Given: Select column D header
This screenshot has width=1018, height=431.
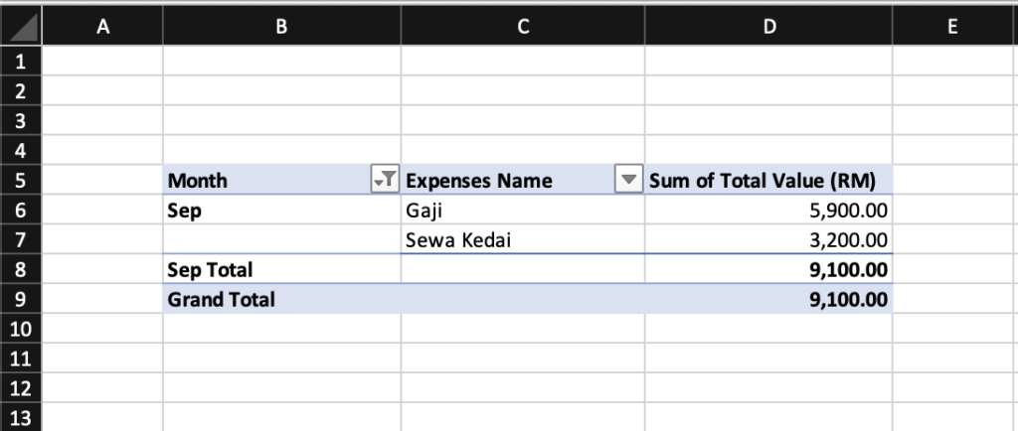Looking at the screenshot, I should pos(768,27).
